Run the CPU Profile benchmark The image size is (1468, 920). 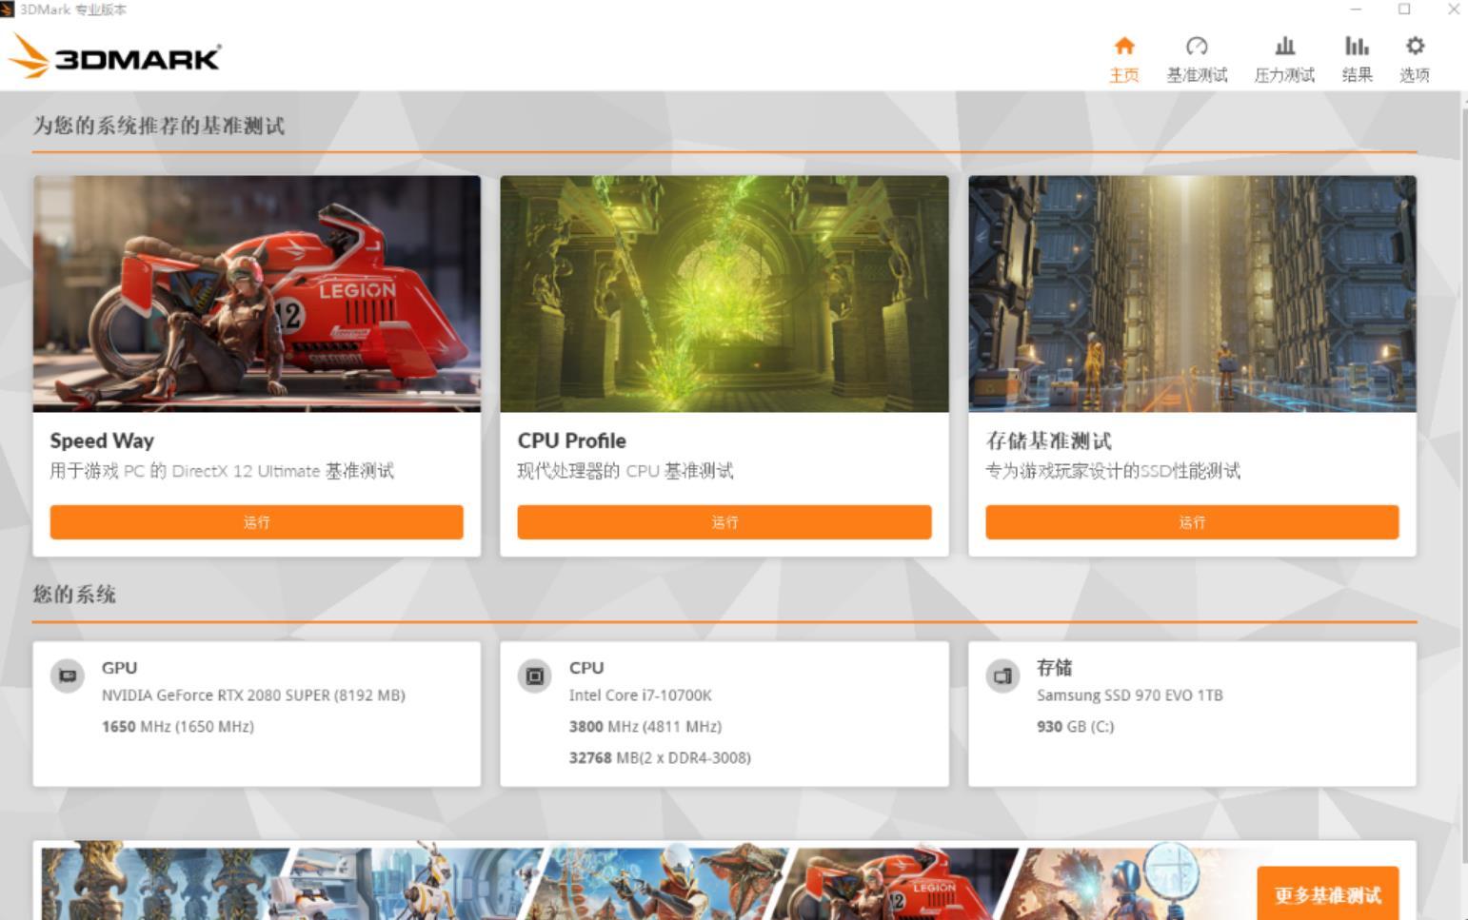tap(724, 522)
